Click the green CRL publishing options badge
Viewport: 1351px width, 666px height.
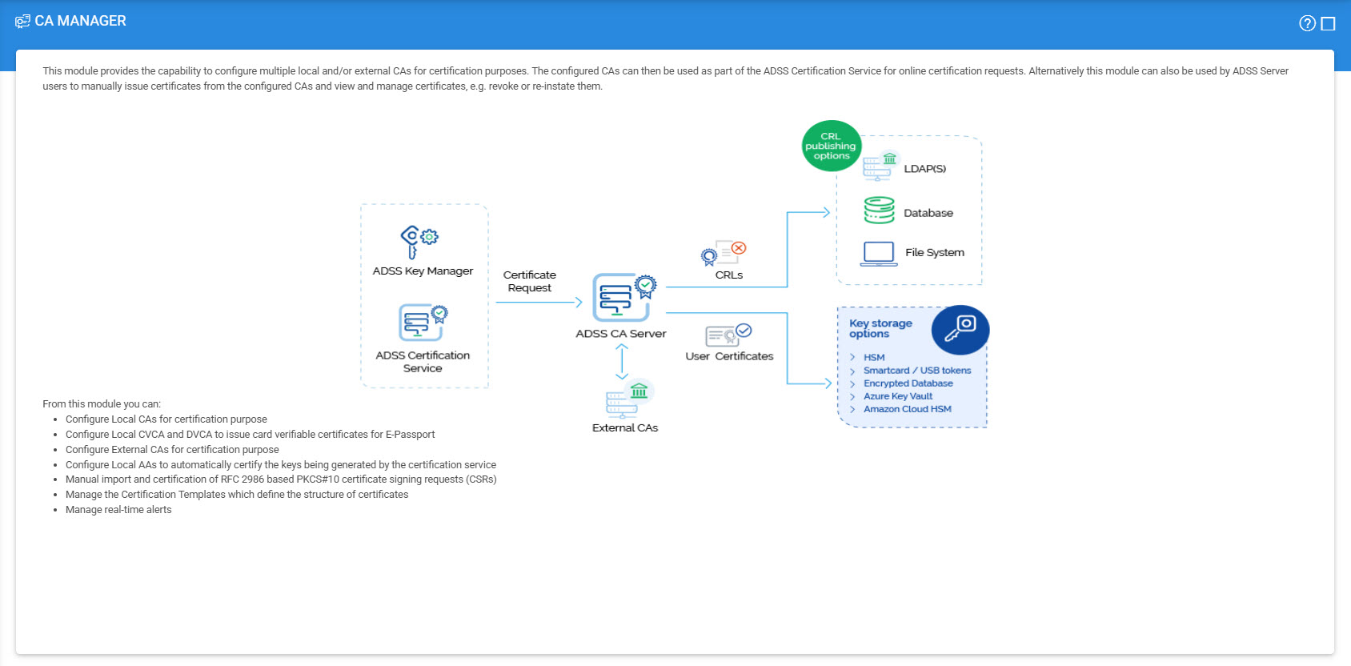pyautogui.click(x=831, y=146)
